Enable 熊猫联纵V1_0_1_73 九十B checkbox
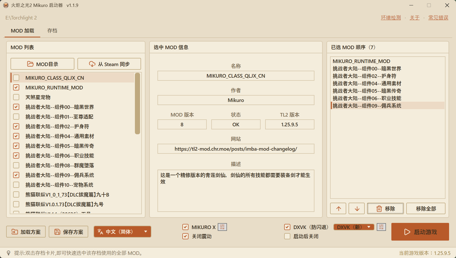The height and width of the screenshot is (258, 456). (16, 194)
